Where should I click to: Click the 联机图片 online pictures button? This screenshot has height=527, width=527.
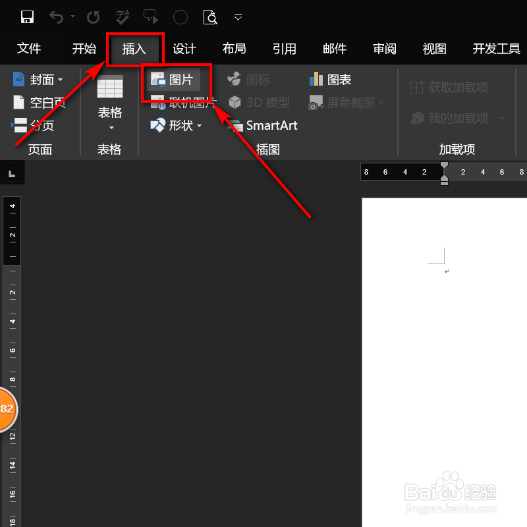[183, 102]
